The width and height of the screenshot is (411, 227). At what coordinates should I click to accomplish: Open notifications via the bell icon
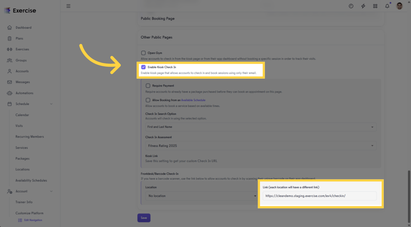(x=387, y=6)
